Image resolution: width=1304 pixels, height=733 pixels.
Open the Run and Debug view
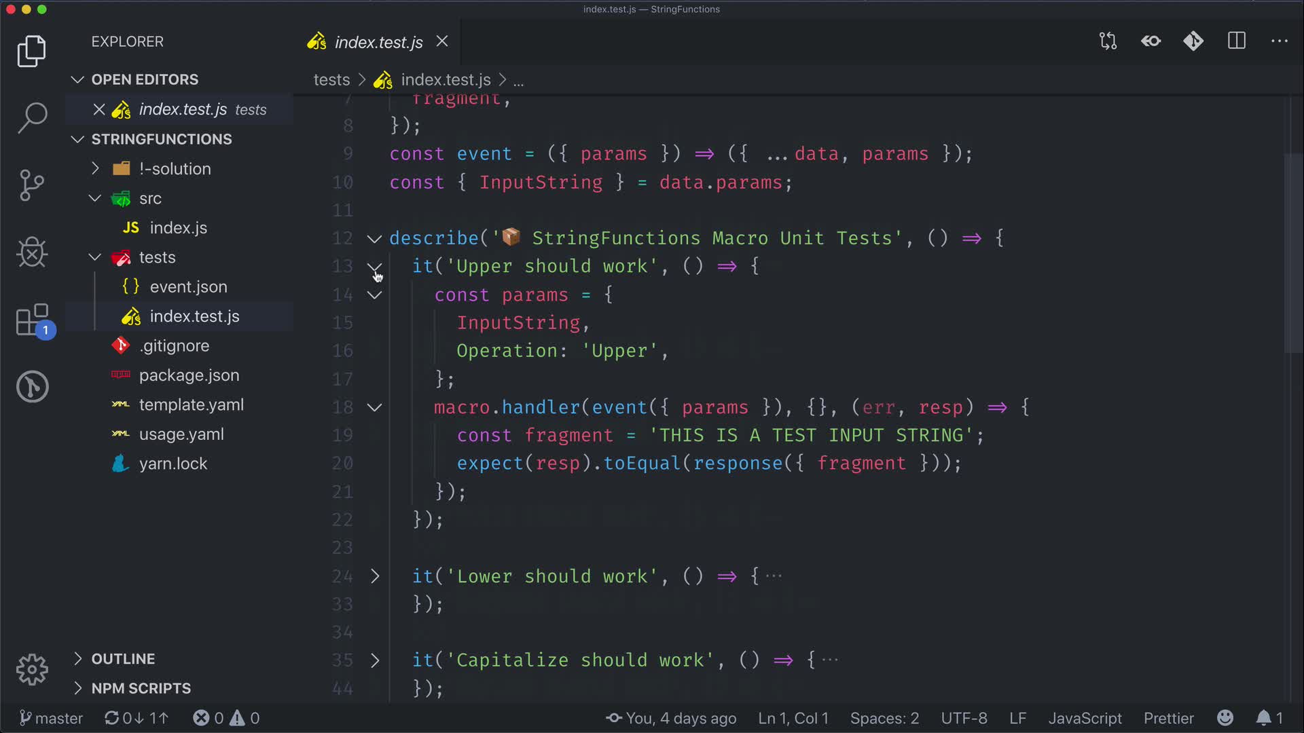coord(32,252)
